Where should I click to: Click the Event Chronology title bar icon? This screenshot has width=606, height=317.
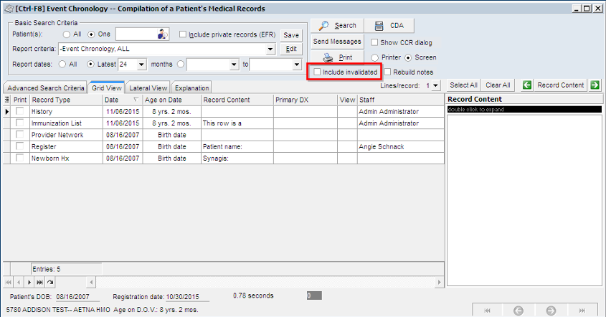(9, 9)
